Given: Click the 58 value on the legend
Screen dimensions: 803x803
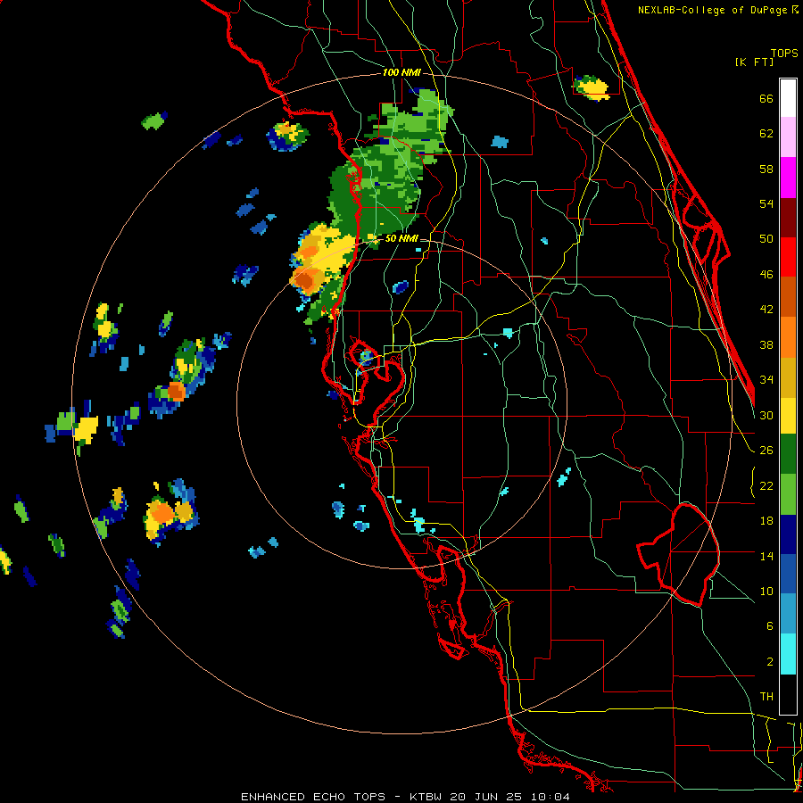Looking at the screenshot, I should 766,169.
